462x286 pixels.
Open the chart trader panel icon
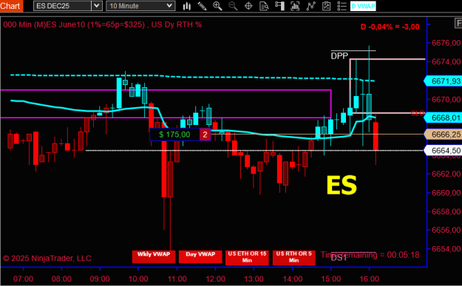tap(279, 6)
